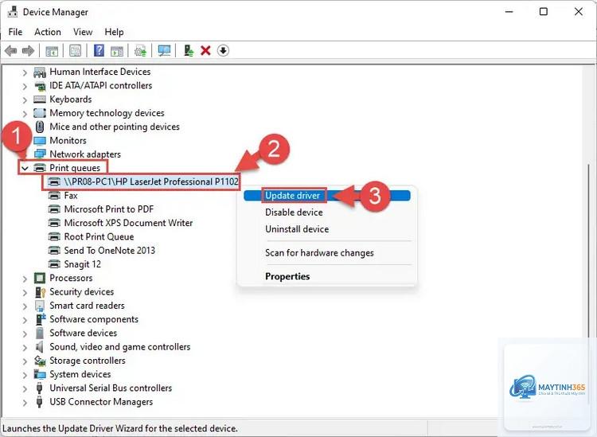The height and width of the screenshot is (437, 597).
Task: Select Microsoft Print to PDF
Action: (109, 209)
